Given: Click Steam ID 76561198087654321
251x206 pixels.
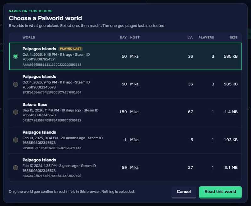Looking at the screenshot, I should (x=39, y=59).
